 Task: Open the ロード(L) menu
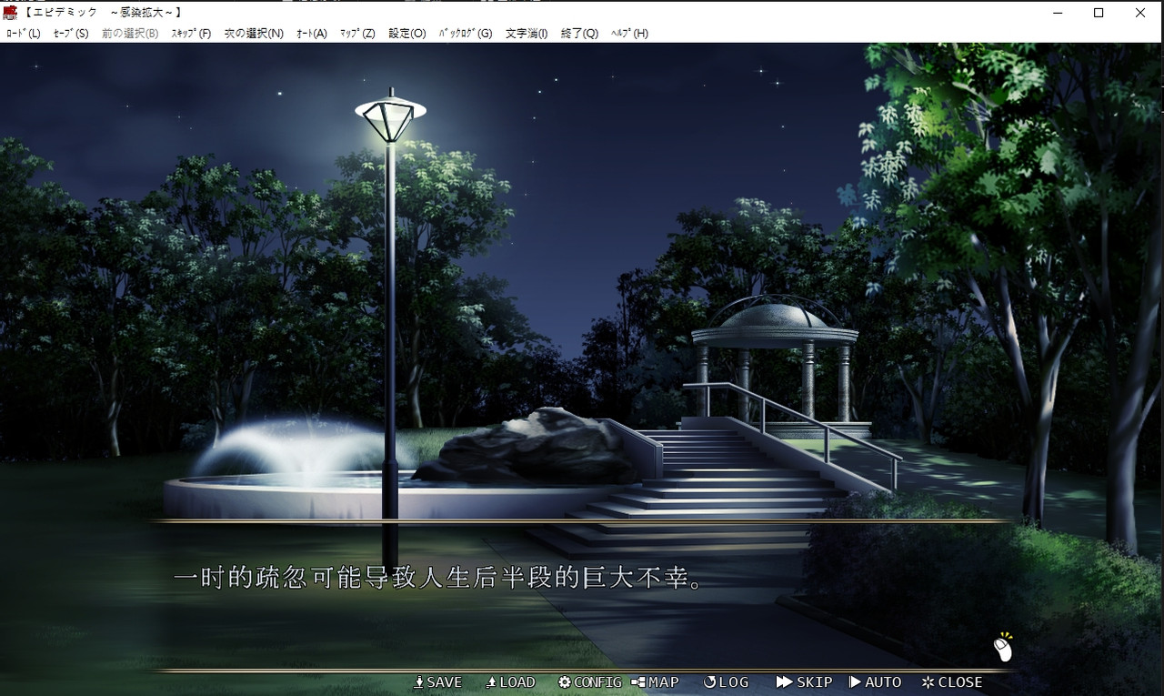[x=23, y=34]
